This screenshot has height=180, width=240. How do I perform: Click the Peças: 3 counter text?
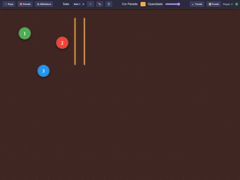coord(228,4)
